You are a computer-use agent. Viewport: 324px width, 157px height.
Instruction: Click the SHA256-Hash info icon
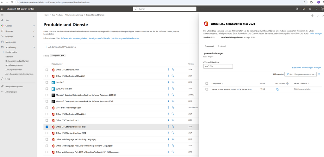click(287, 84)
